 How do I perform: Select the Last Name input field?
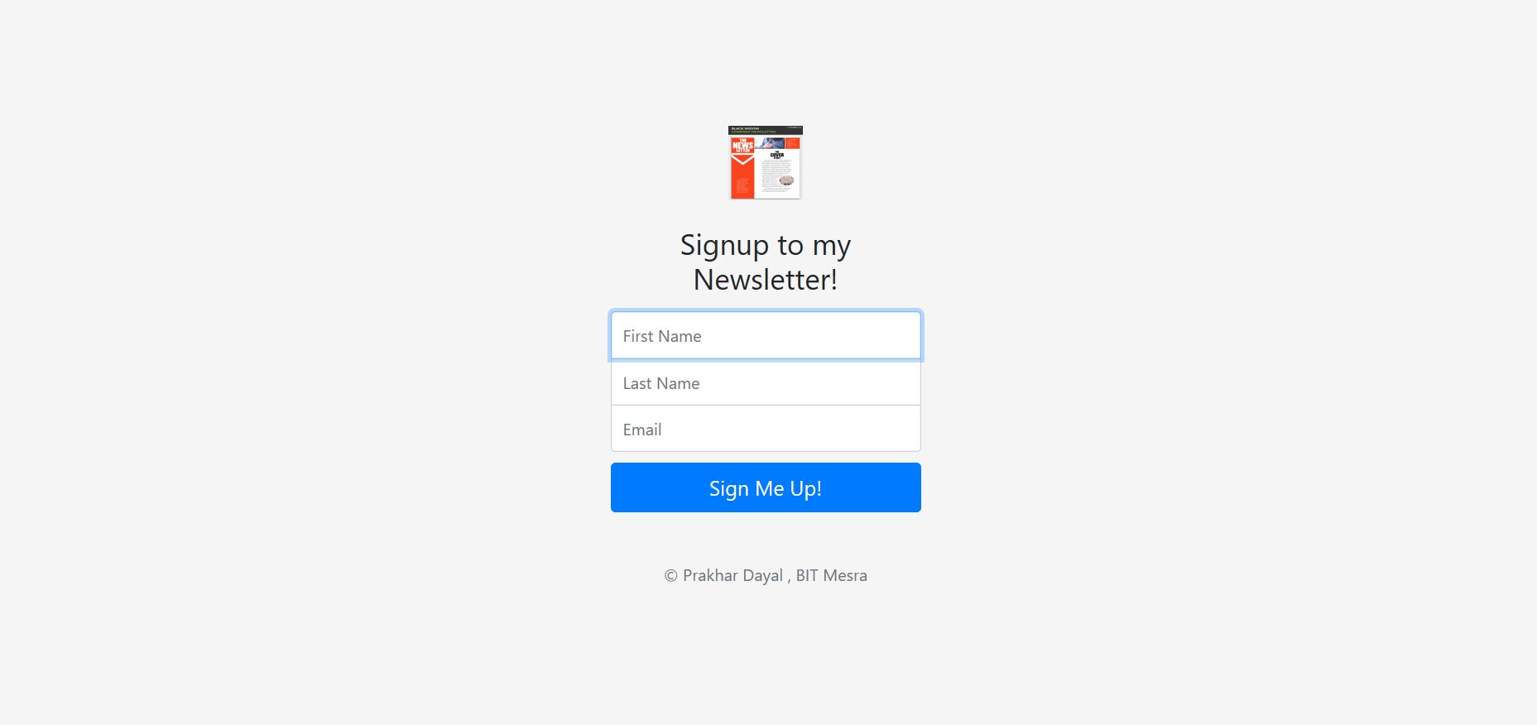(x=766, y=383)
